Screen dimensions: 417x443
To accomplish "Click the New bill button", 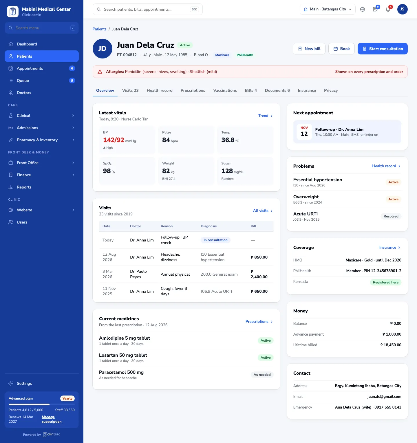I will tap(309, 49).
